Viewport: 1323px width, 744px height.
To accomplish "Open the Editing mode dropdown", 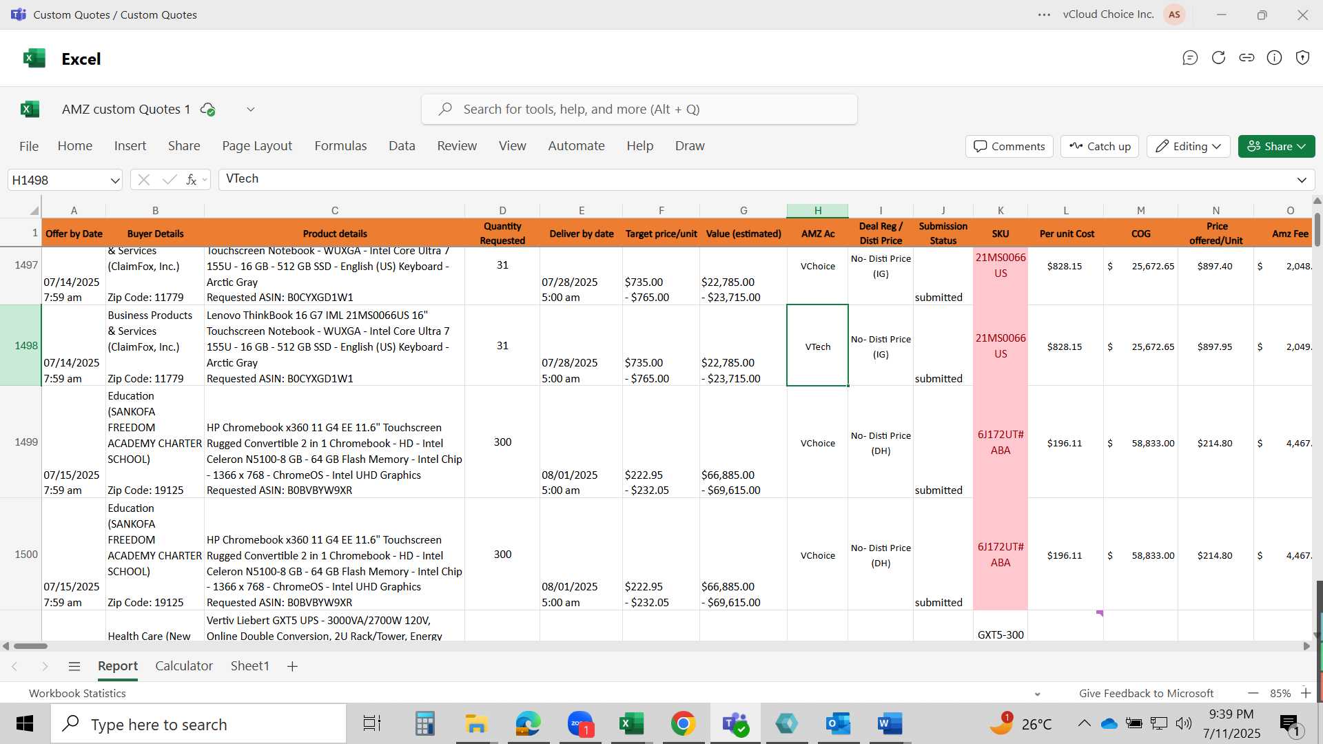I will pyautogui.click(x=1188, y=146).
